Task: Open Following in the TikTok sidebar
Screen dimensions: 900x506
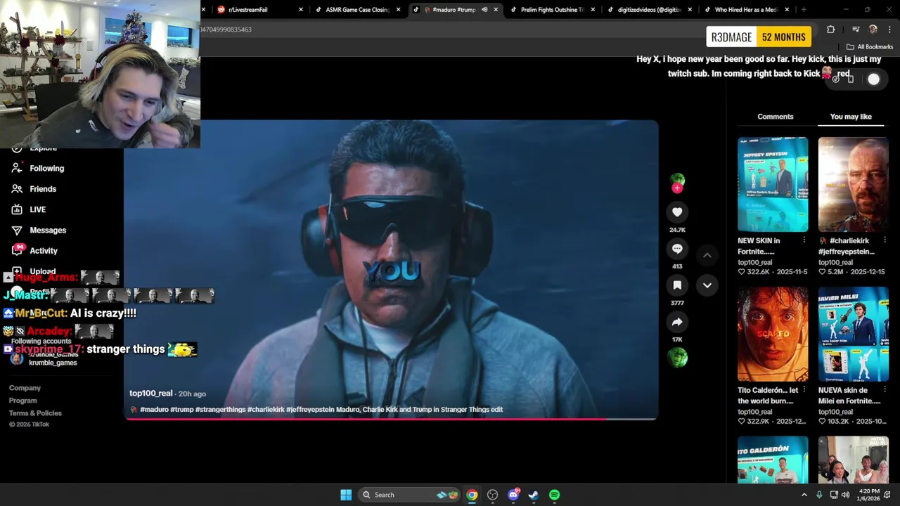Action: pos(39,169)
